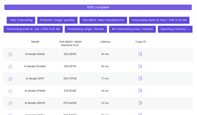Click Run forecasting every: 1 Months tag

pos(132,29)
